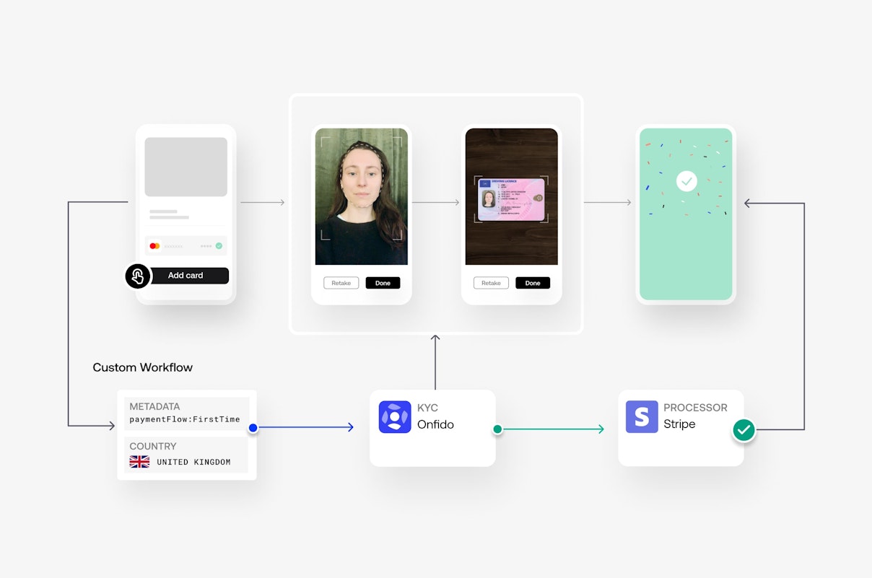Click the saved Mastercard row on first phone
Viewport: 872px width, 578px height.
[186, 246]
